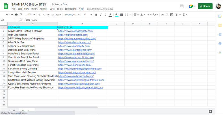Insert a chart
This screenshot has height=115, width=223.
click(x=172, y=15)
